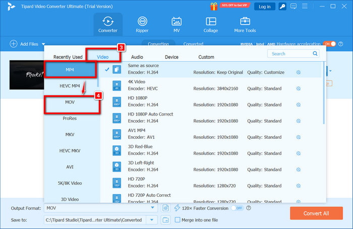Open settings gear for Same as source
This screenshot has height=229, width=353.
click(x=299, y=72)
